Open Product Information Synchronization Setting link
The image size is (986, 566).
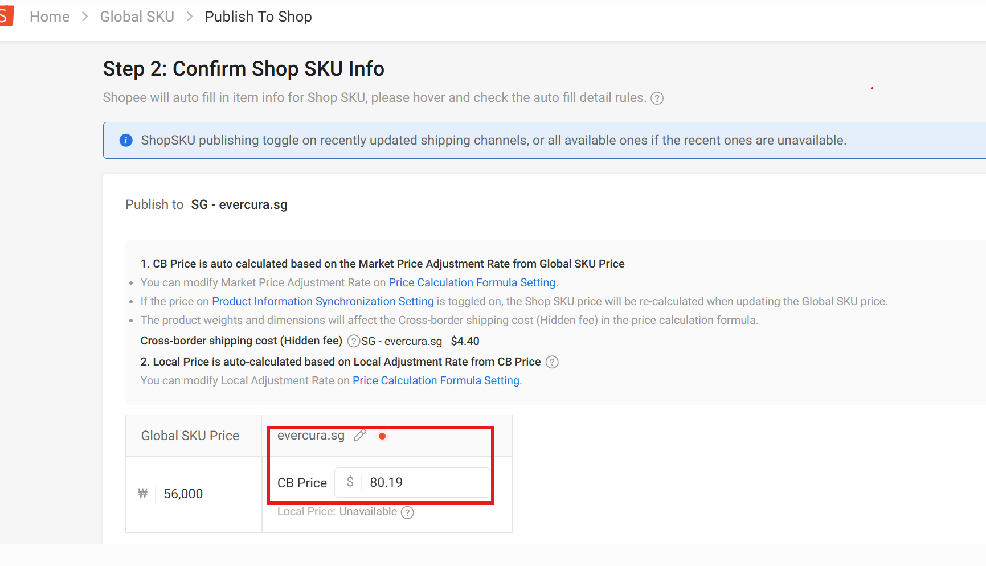(x=323, y=301)
